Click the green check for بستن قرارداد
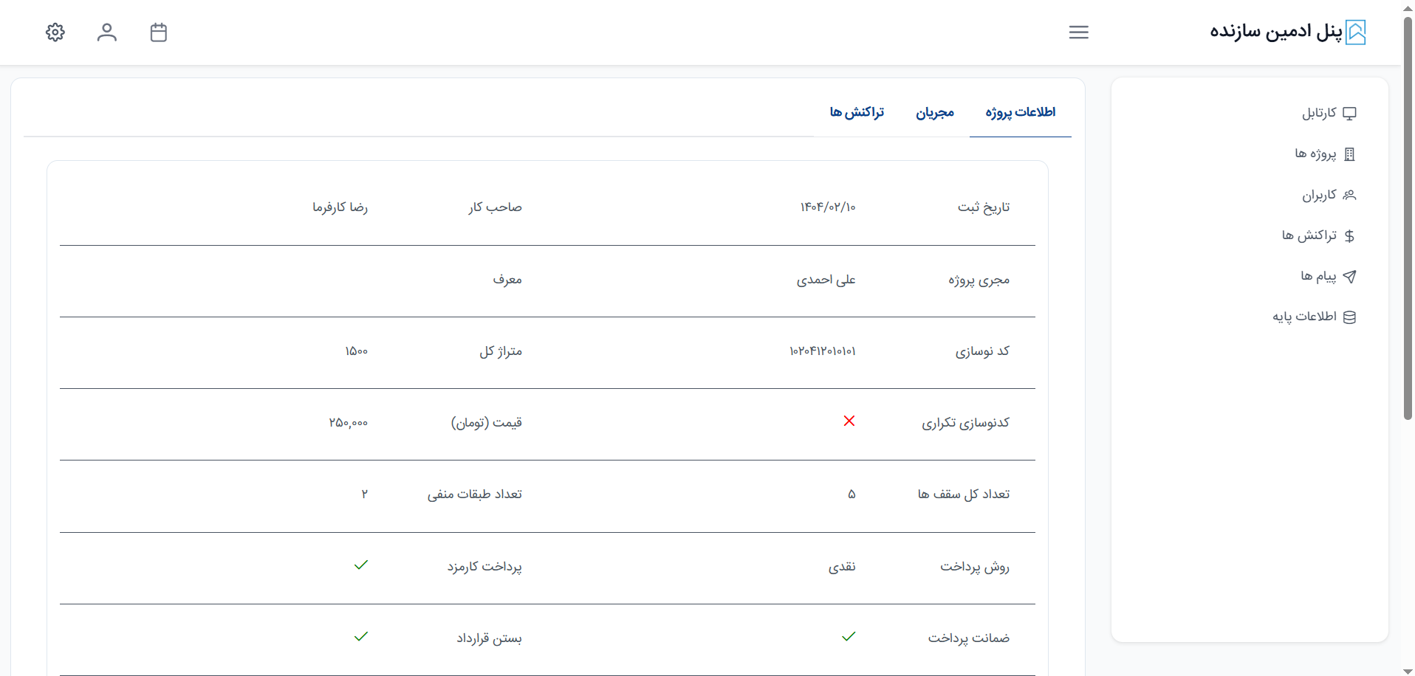This screenshot has width=1415, height=676. coord(361,637)
